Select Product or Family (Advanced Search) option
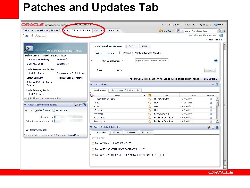250x188 pixels. click(142, 53)
